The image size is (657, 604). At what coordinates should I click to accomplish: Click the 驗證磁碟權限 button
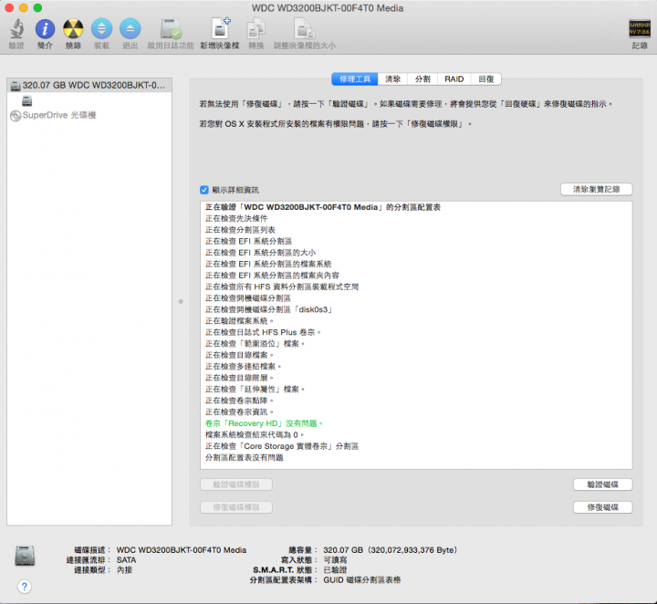click(236, 484)
